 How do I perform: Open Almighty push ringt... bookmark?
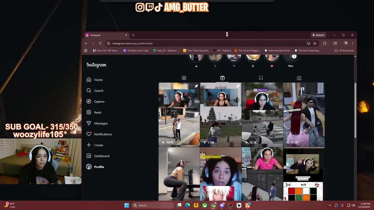136,50
